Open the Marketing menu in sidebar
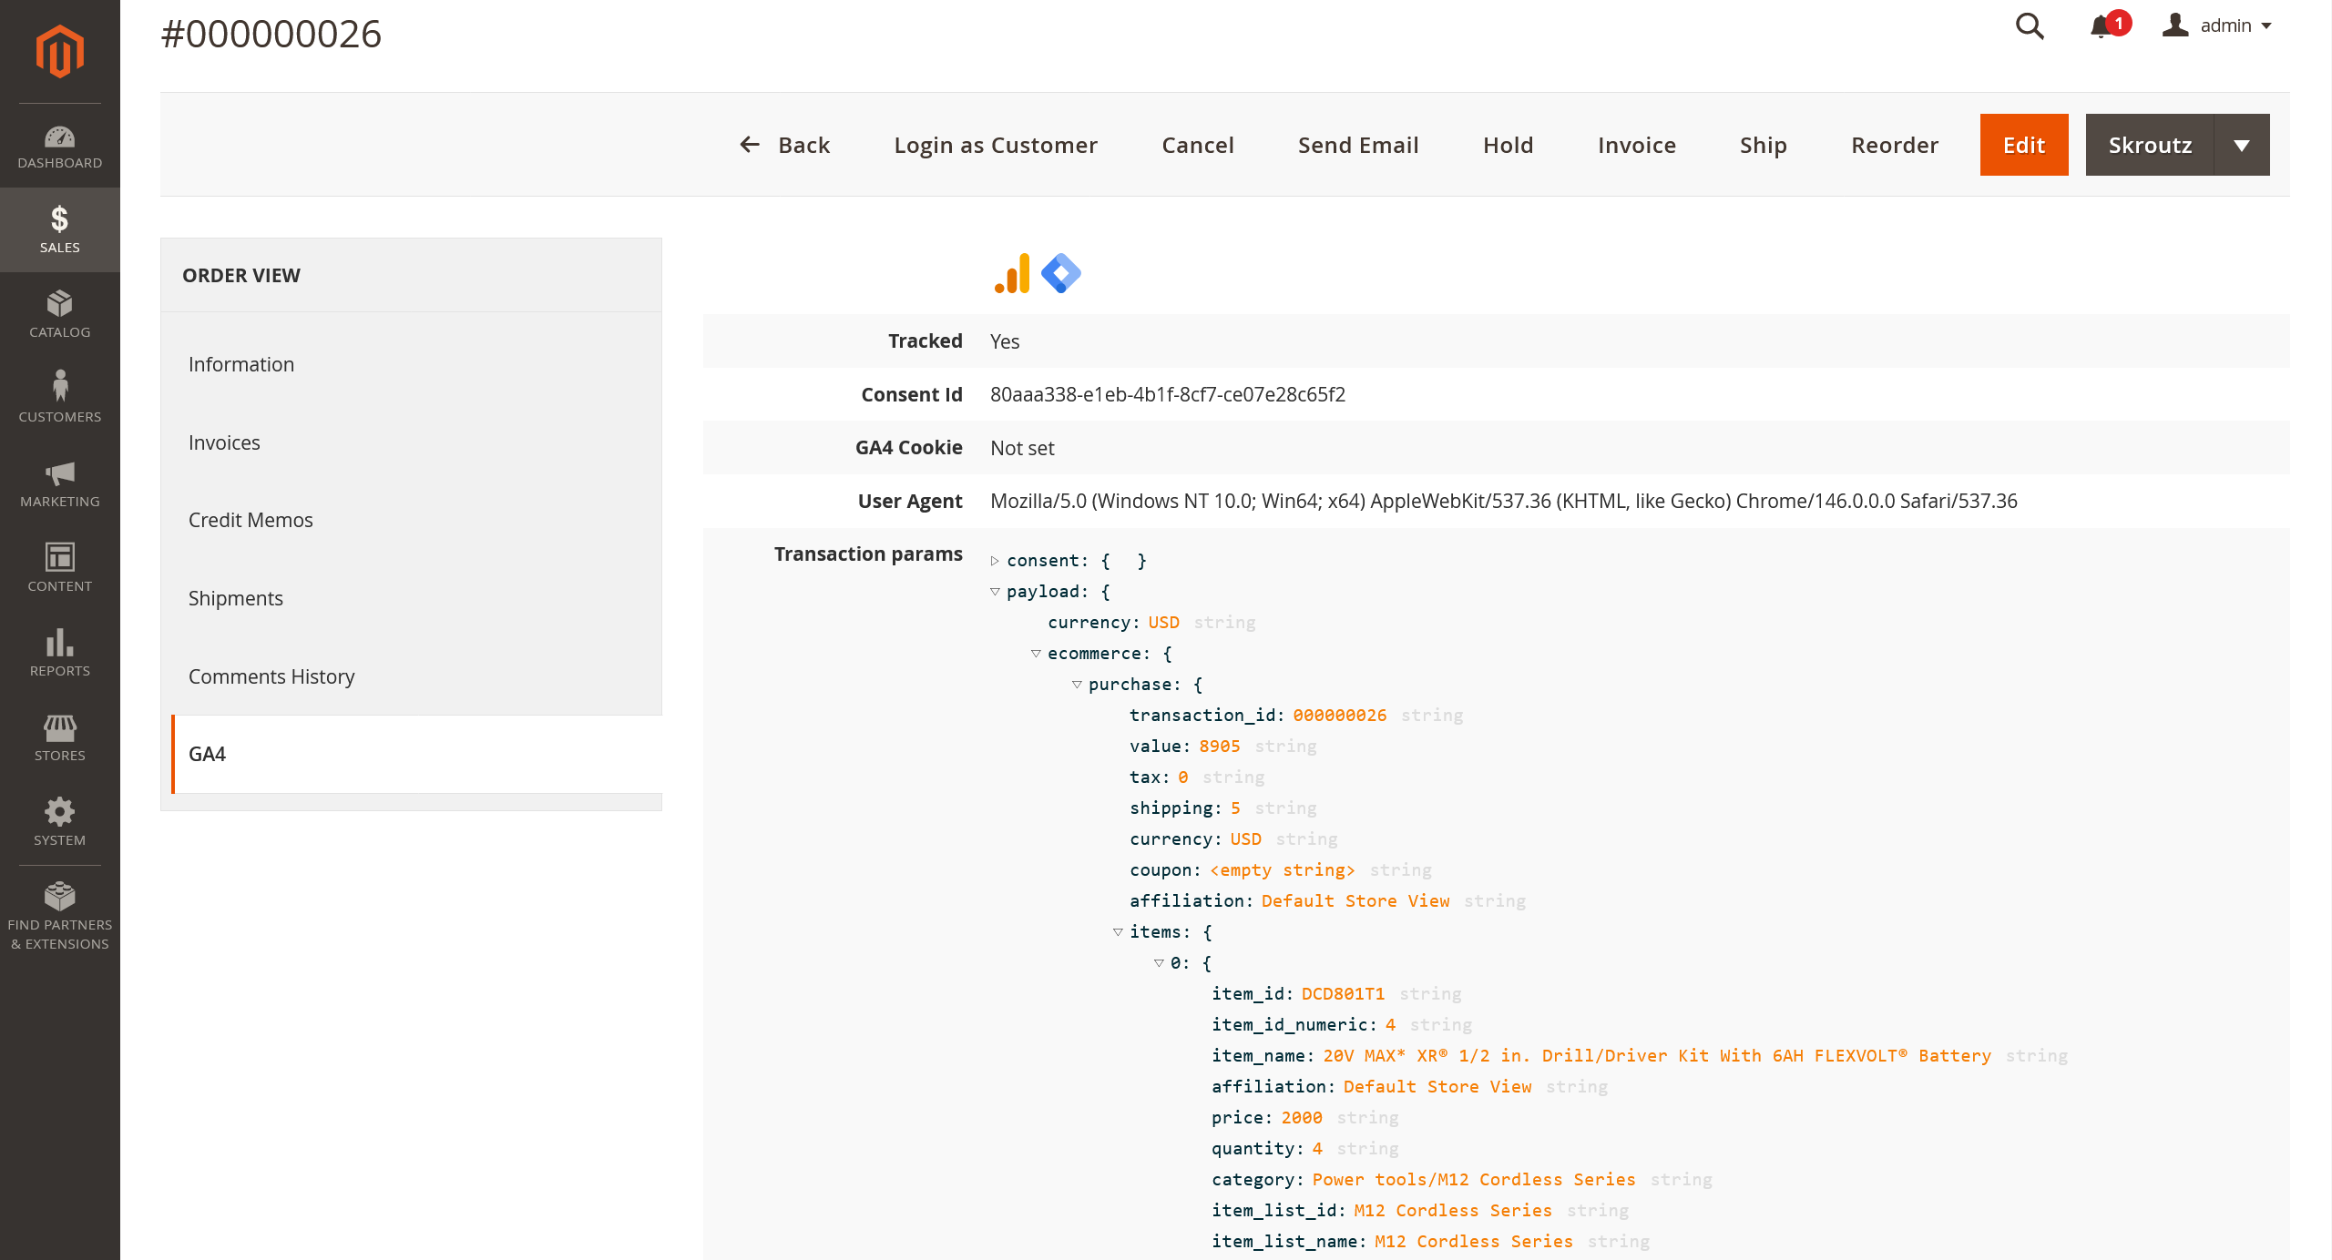The width and height of the screenshot is (2332, 1260). (59, 483)
